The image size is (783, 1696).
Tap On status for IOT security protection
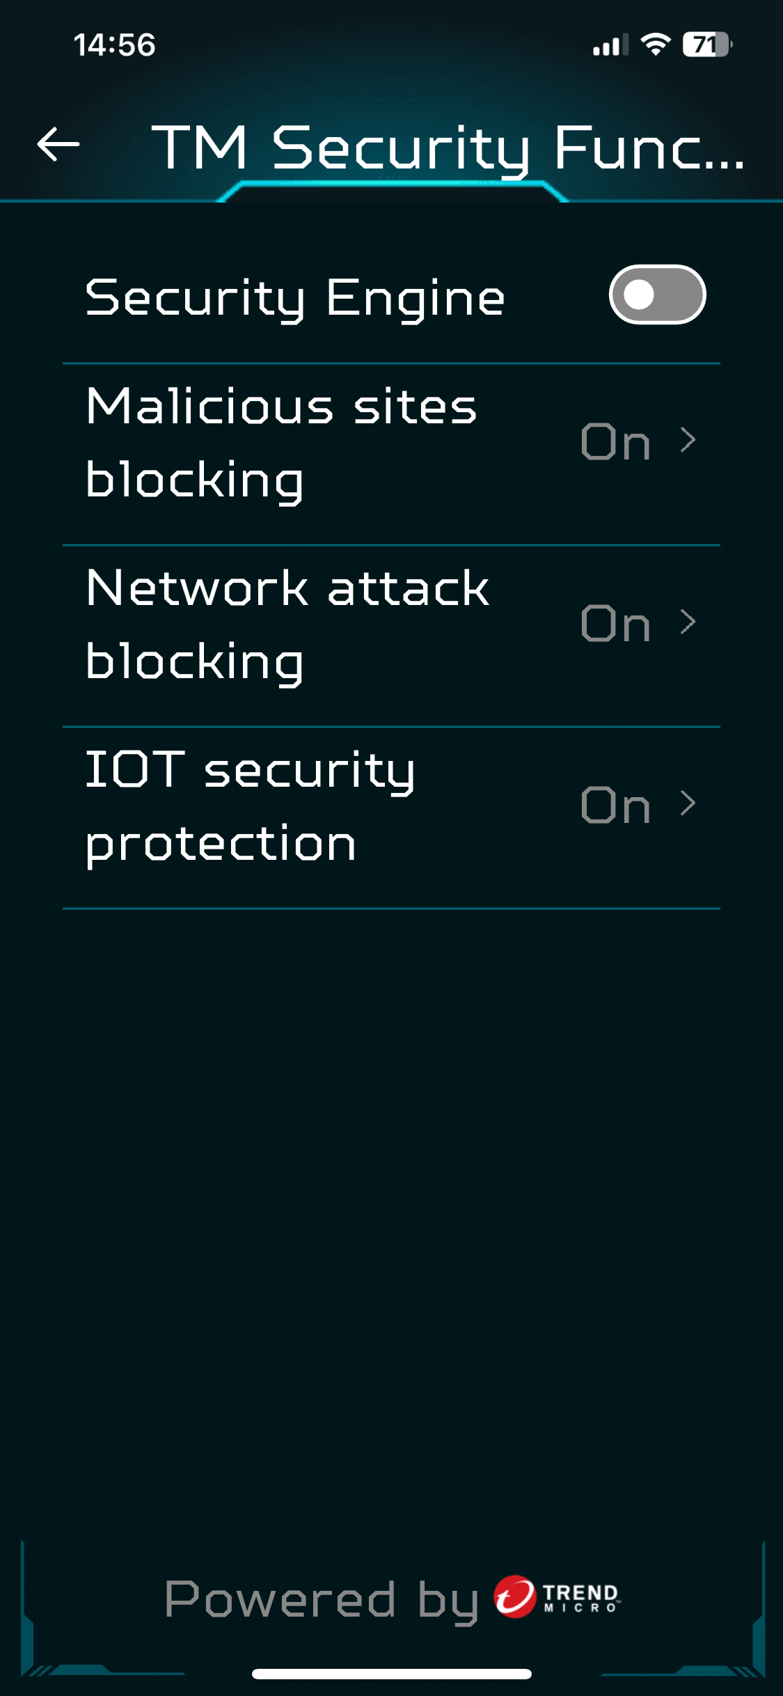(x=615, y=805)
